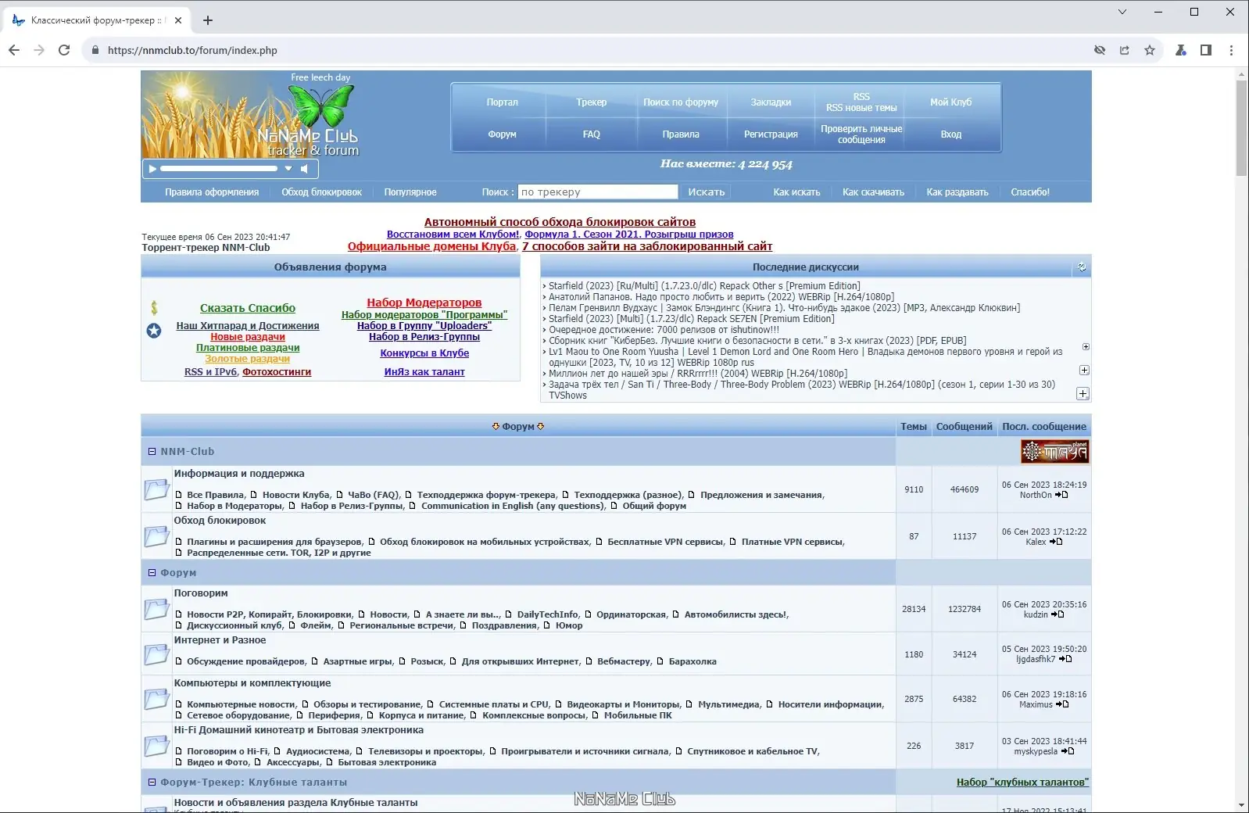Go to last post by Kalex arrow icon
Viewport: 1249px width, 813px height.
point(1056,542)
